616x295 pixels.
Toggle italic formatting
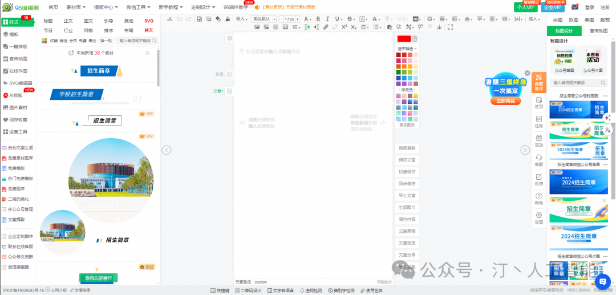pos(327,19)
